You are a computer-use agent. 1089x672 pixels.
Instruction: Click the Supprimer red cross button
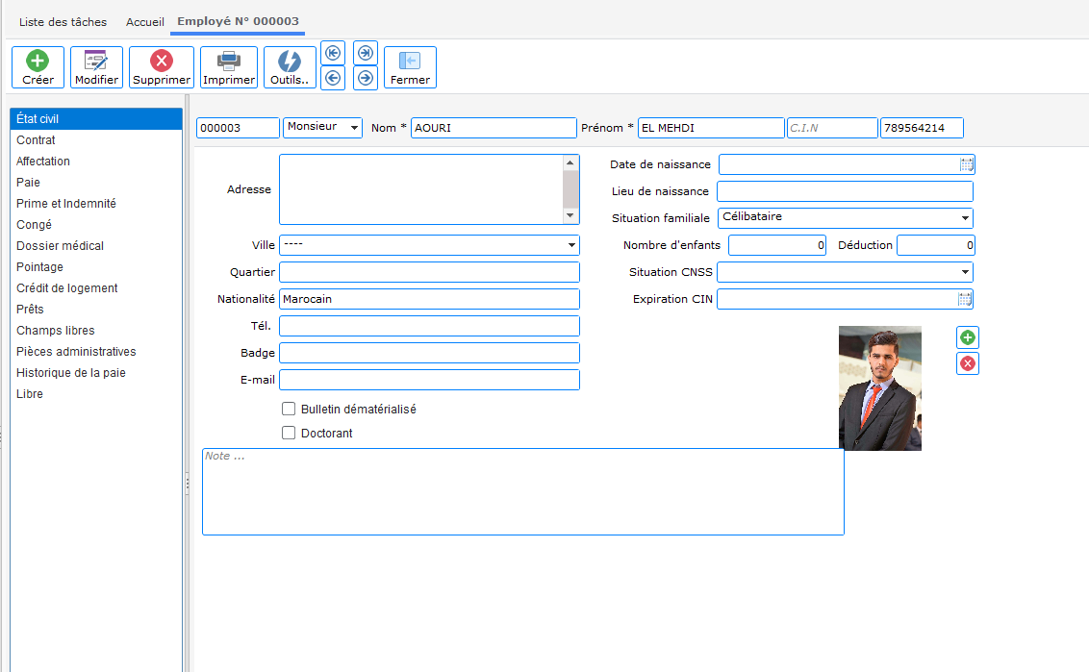162,67
